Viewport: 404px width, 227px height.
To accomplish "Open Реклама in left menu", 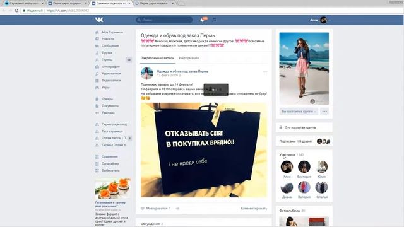I will tap(108, 113).
